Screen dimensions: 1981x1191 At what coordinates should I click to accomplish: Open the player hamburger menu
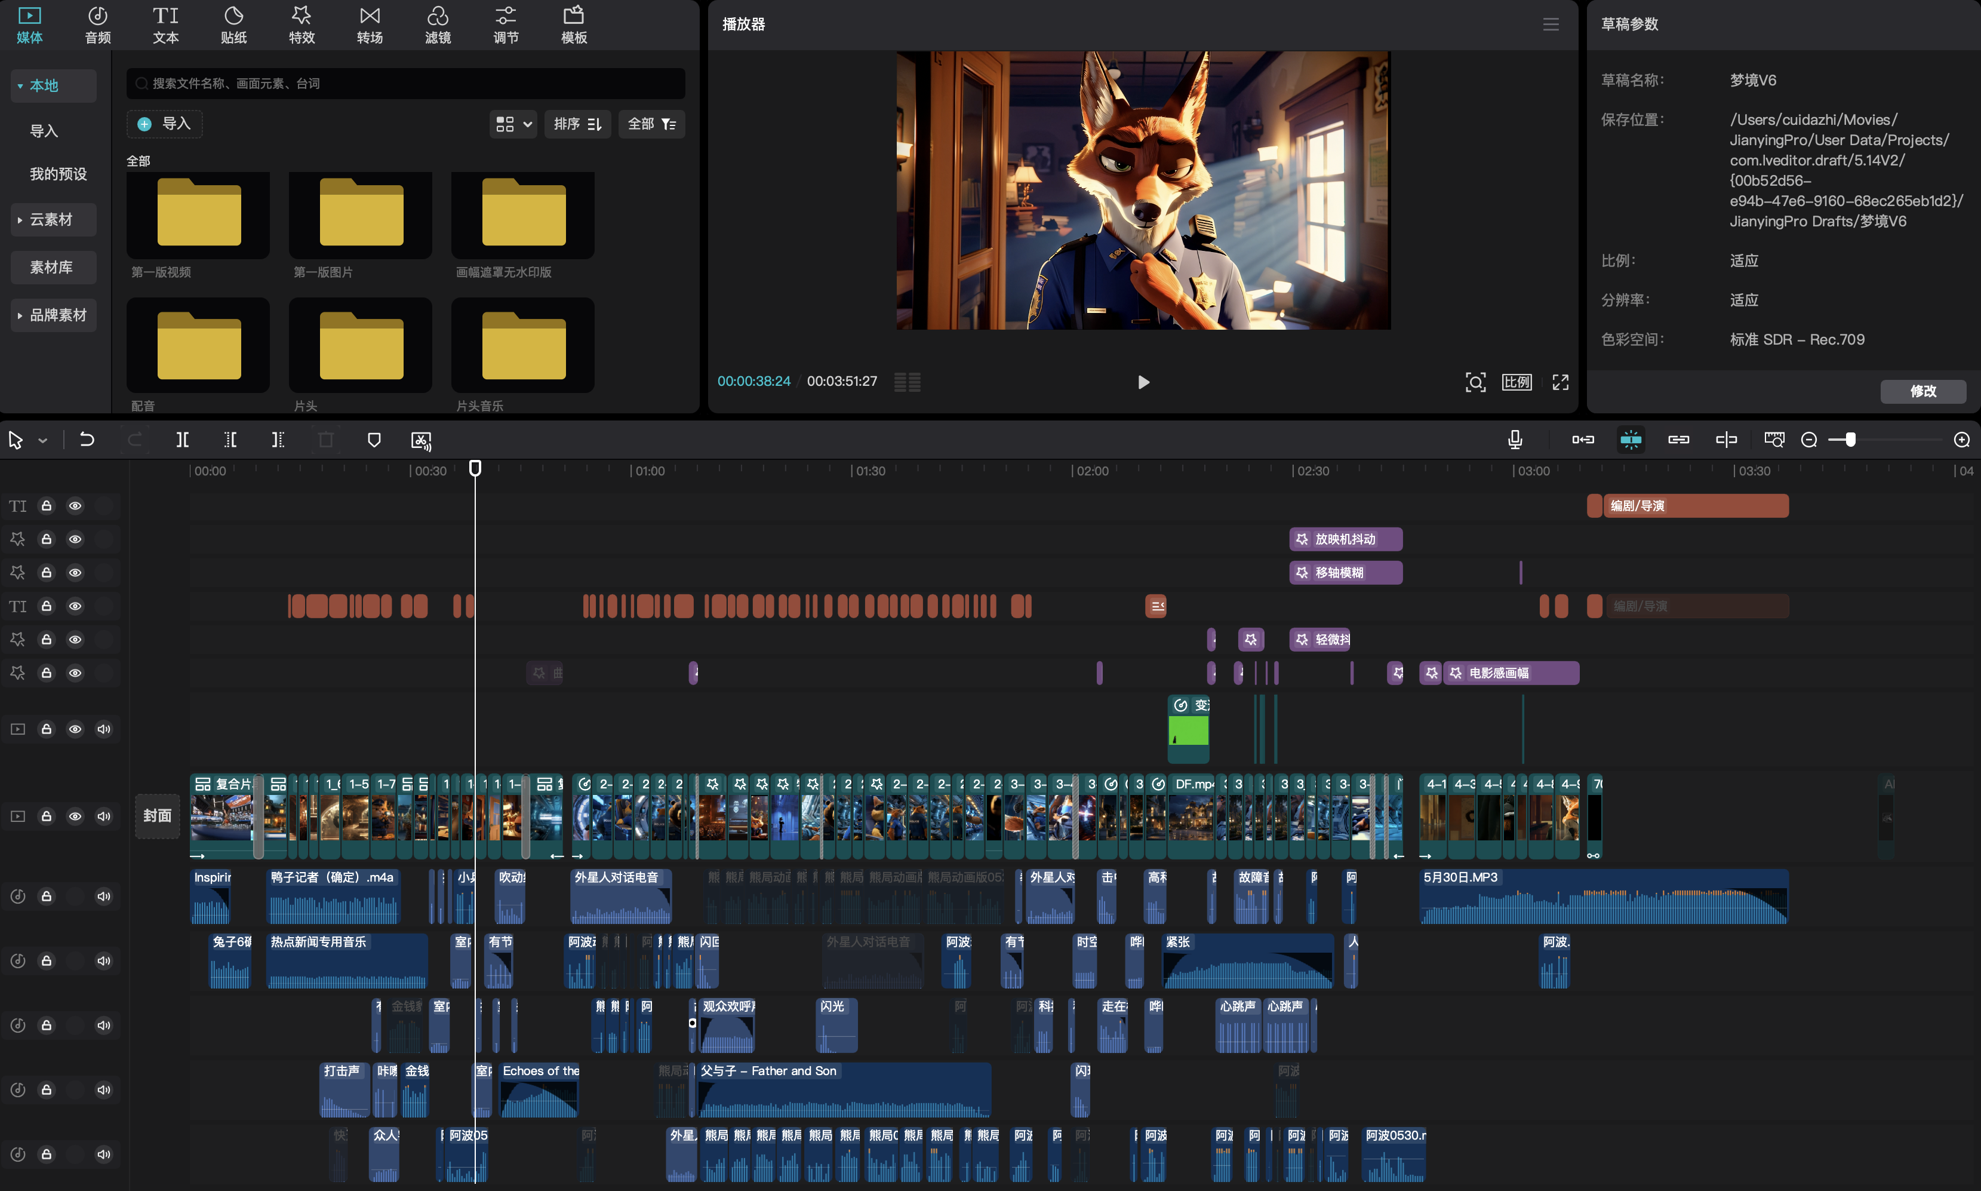tap(1551, 24)
